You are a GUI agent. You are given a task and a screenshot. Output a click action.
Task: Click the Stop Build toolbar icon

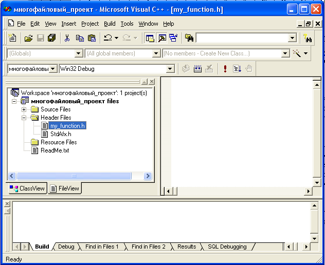pyautogui.click(x=209, y=68)
